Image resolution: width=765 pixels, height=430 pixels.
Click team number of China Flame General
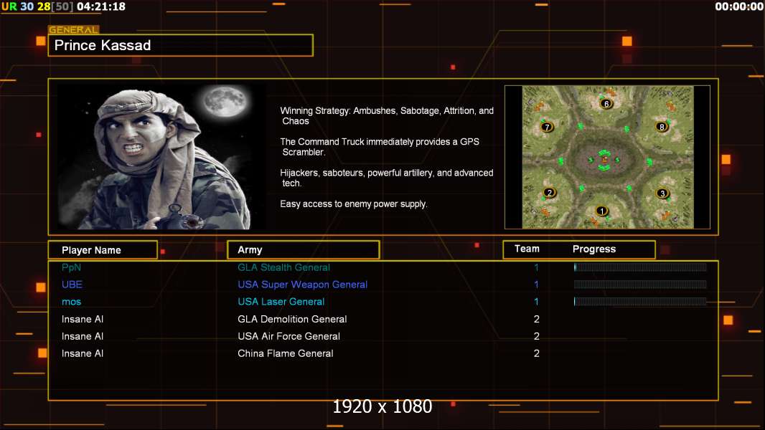coord(537,353)
